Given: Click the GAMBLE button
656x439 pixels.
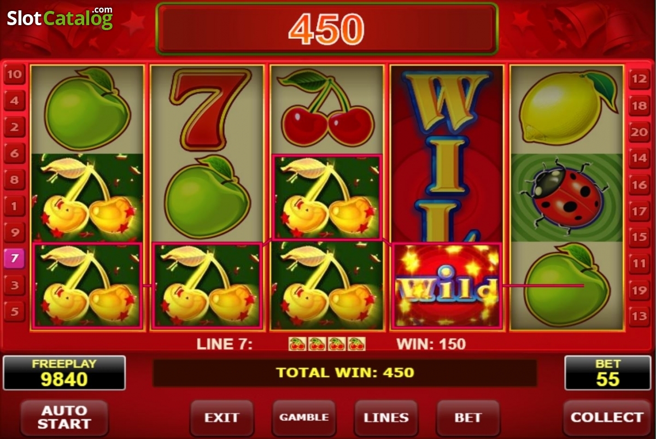Looking at the screenshot, I should click(x=304, y=418).
